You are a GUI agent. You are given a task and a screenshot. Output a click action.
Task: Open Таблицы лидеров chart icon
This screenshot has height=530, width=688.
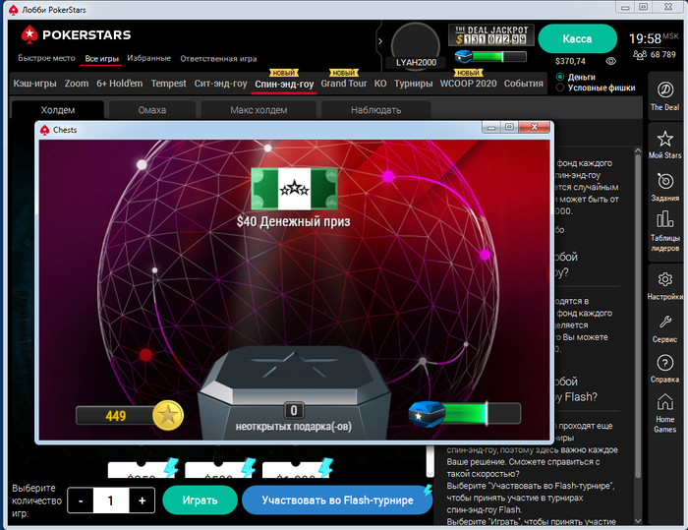(665, 218)
